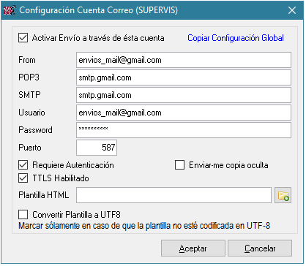Dismiss dialog with the Cancelar button
The image size is (306, 266).
[260, 248]
